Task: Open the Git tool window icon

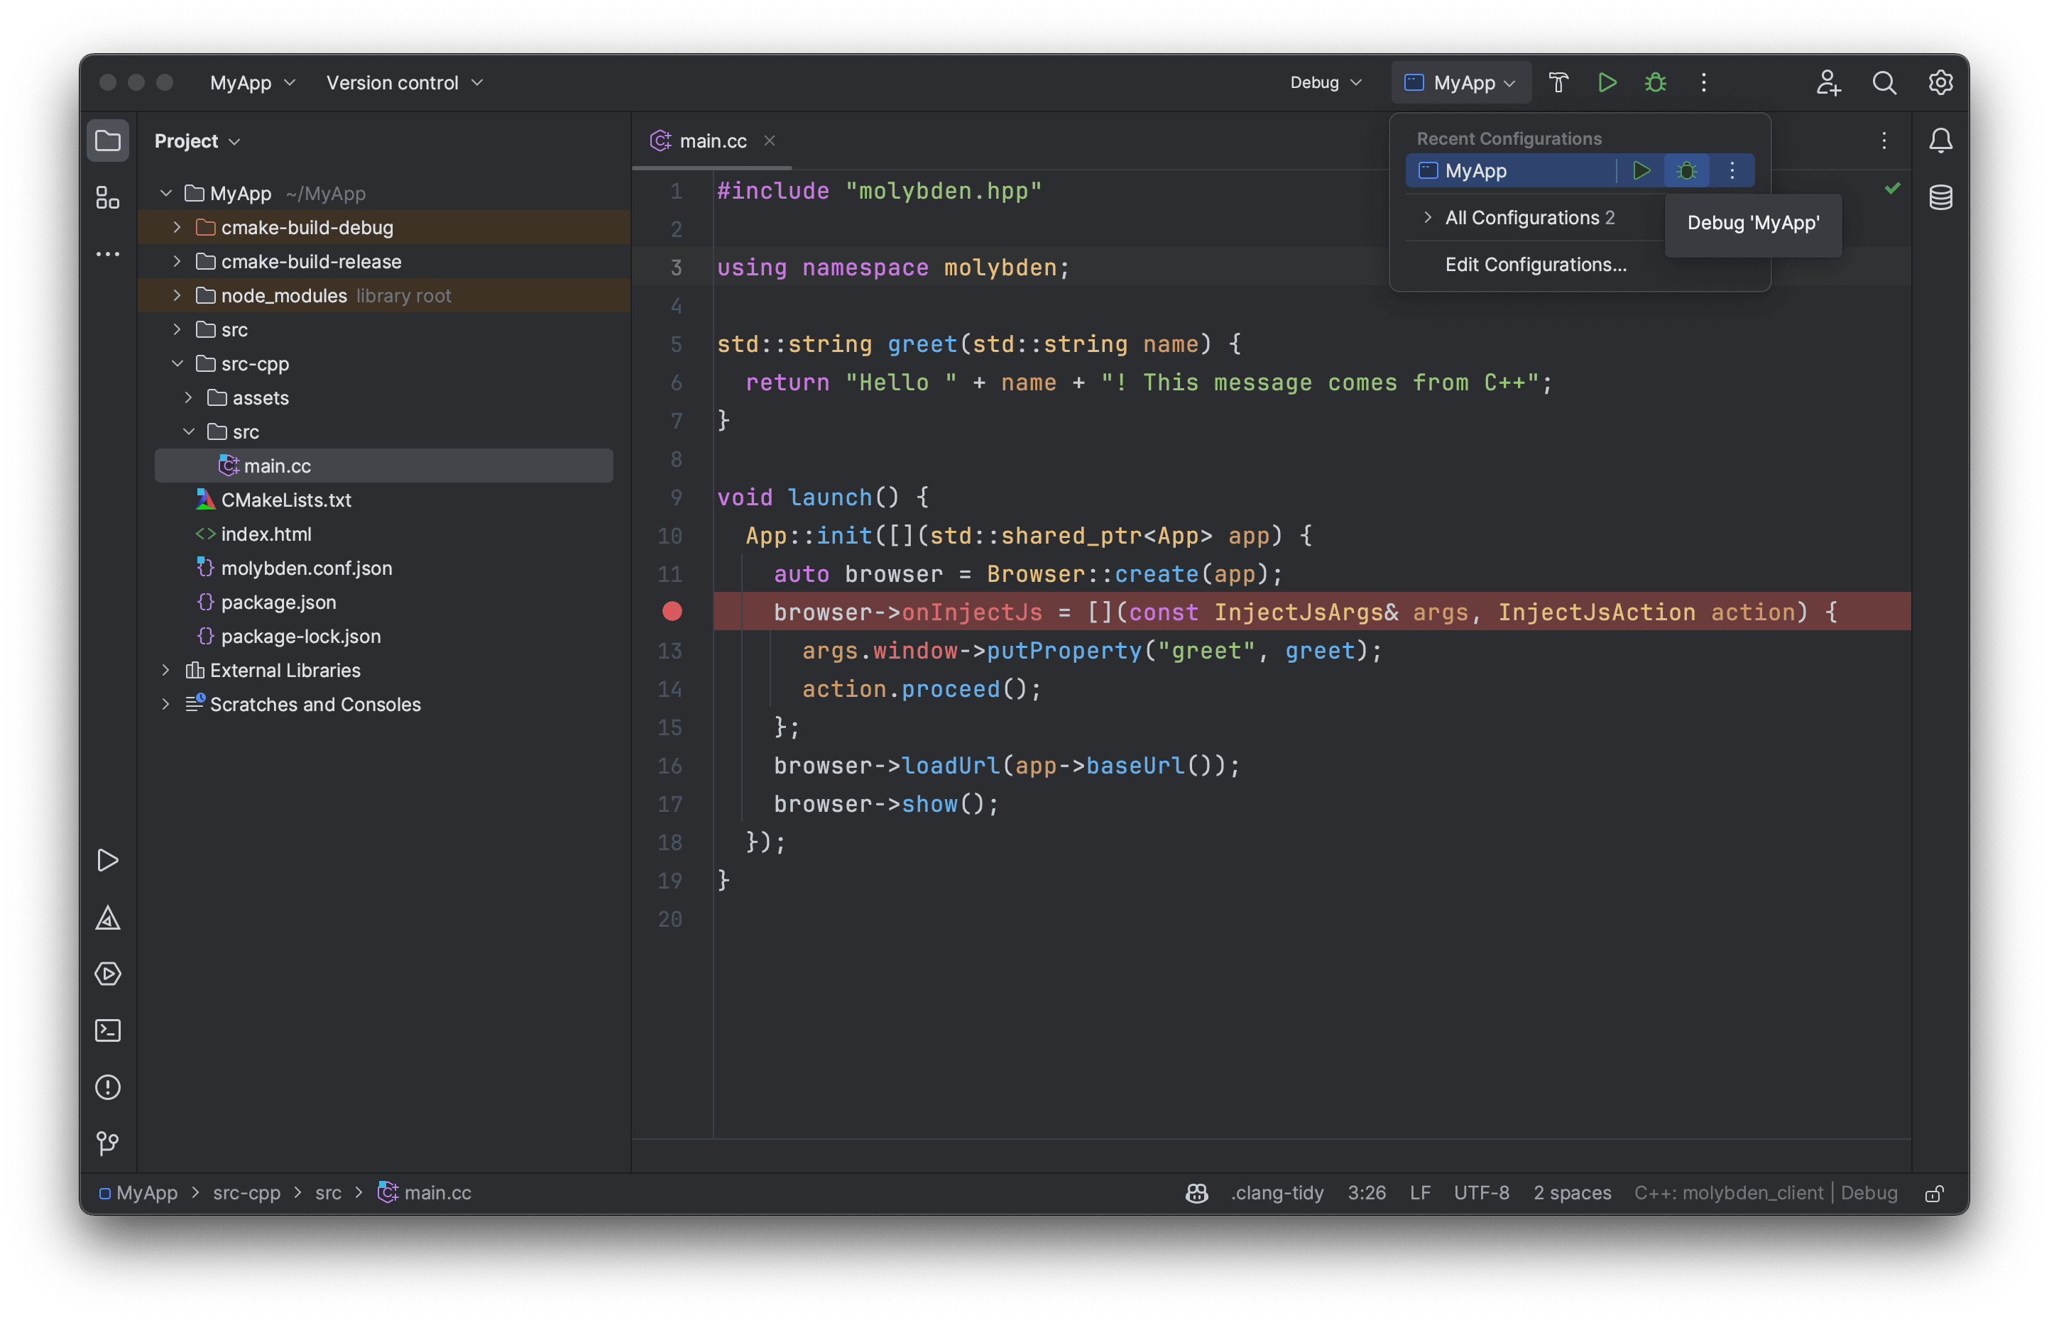Action: 107,1143
